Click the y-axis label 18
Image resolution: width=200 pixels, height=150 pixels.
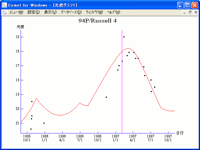tap(17, 80)
